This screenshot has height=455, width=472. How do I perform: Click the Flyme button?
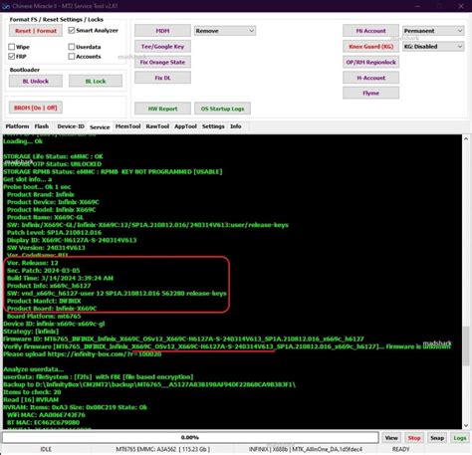370,93
